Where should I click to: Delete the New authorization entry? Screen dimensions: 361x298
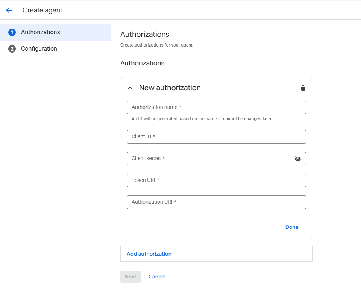click(x=303, y=88)
